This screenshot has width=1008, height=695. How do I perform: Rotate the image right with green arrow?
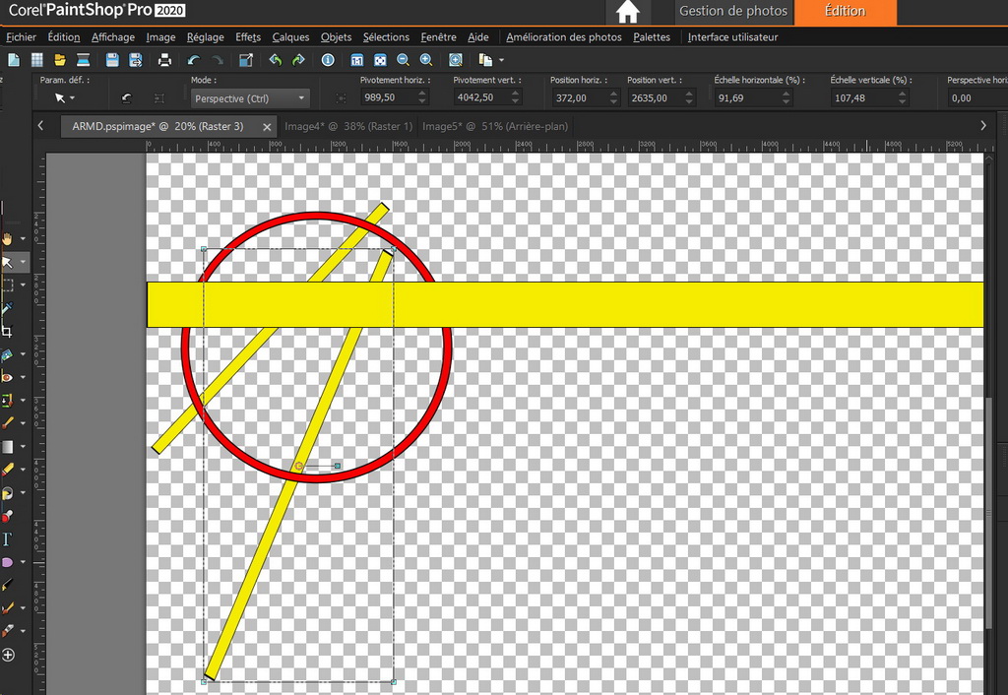[298, 60]
